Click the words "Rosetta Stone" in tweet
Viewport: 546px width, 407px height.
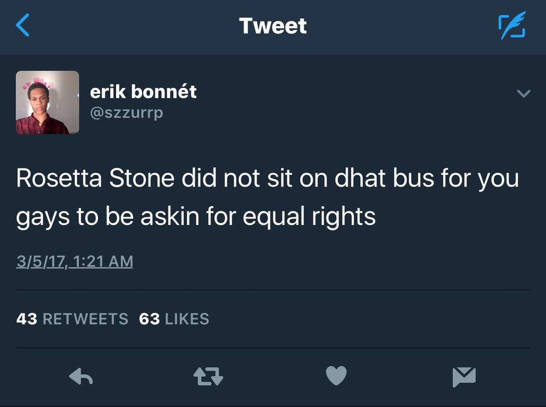(89, 178)
